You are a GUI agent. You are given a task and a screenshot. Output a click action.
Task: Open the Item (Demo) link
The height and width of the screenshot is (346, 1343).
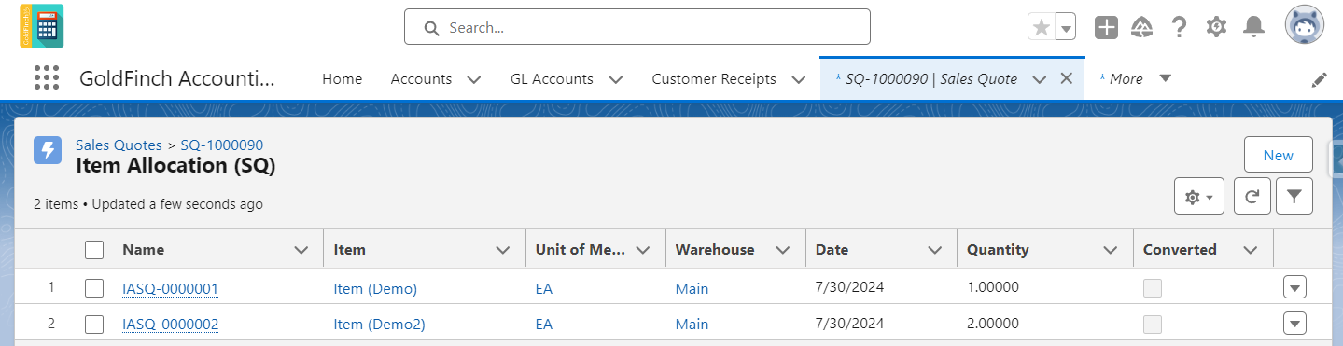[375, 289]
